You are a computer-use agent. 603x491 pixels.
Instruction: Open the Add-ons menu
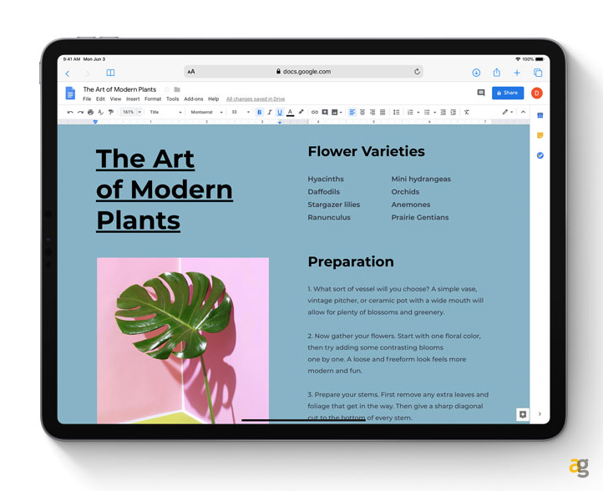pos(193,99)
